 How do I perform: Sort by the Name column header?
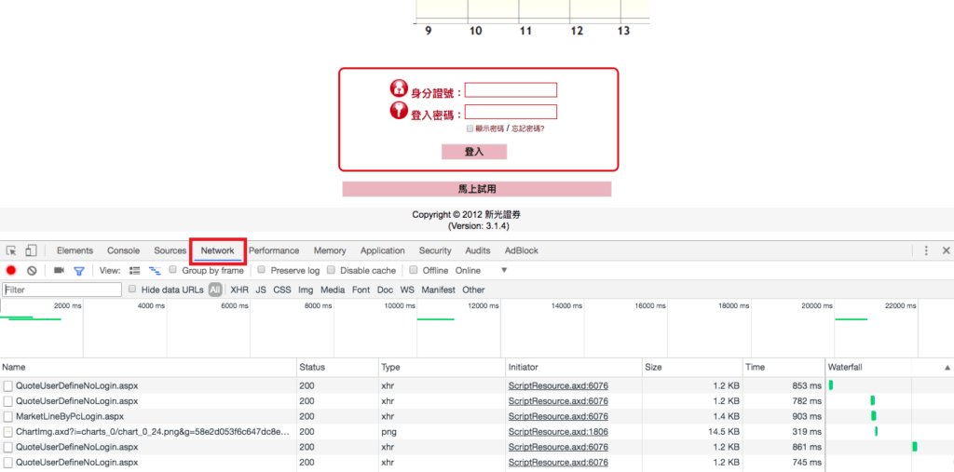[x=148, y=368]
